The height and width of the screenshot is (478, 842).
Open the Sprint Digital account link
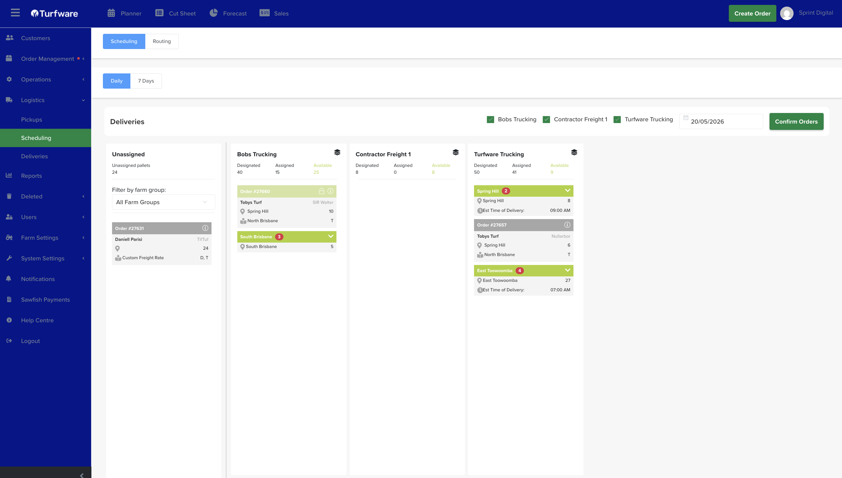[x=815, y=13]
